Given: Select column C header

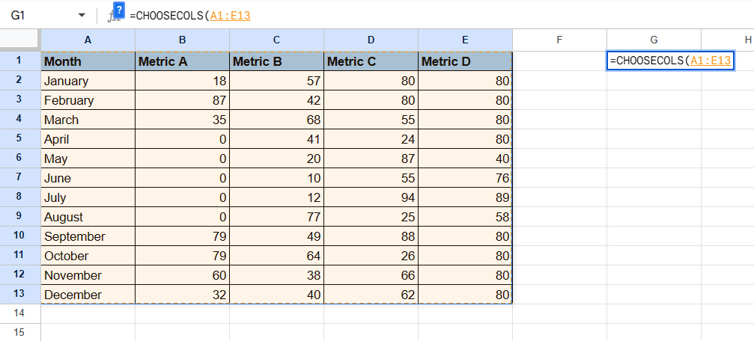Looking at the screenshot, I should 276,40.
